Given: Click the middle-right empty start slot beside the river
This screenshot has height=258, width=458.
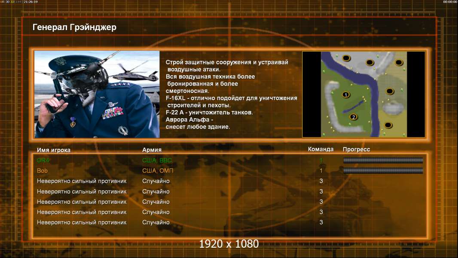Looking at the screenshot, I should click(x=390, y=92).
